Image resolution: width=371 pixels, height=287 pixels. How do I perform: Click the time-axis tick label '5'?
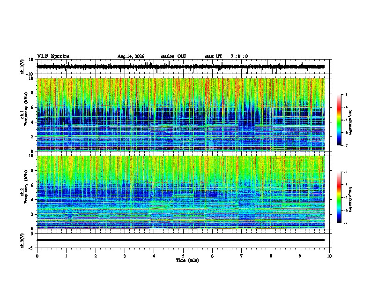(x=183, y=256)
